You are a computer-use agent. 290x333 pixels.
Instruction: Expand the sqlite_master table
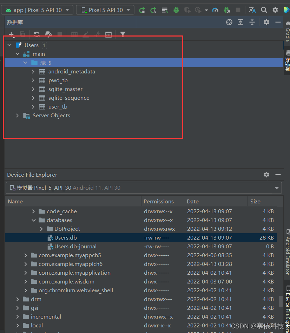(x=33, y=89)
